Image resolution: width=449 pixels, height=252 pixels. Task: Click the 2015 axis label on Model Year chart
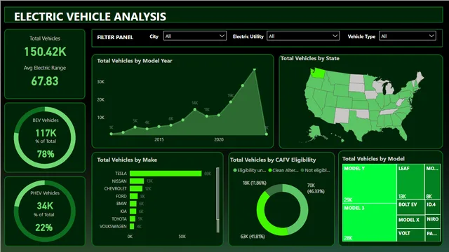(159, 140)
